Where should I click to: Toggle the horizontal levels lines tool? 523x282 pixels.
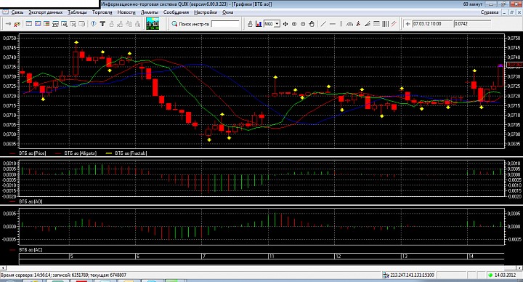point(376,24)
